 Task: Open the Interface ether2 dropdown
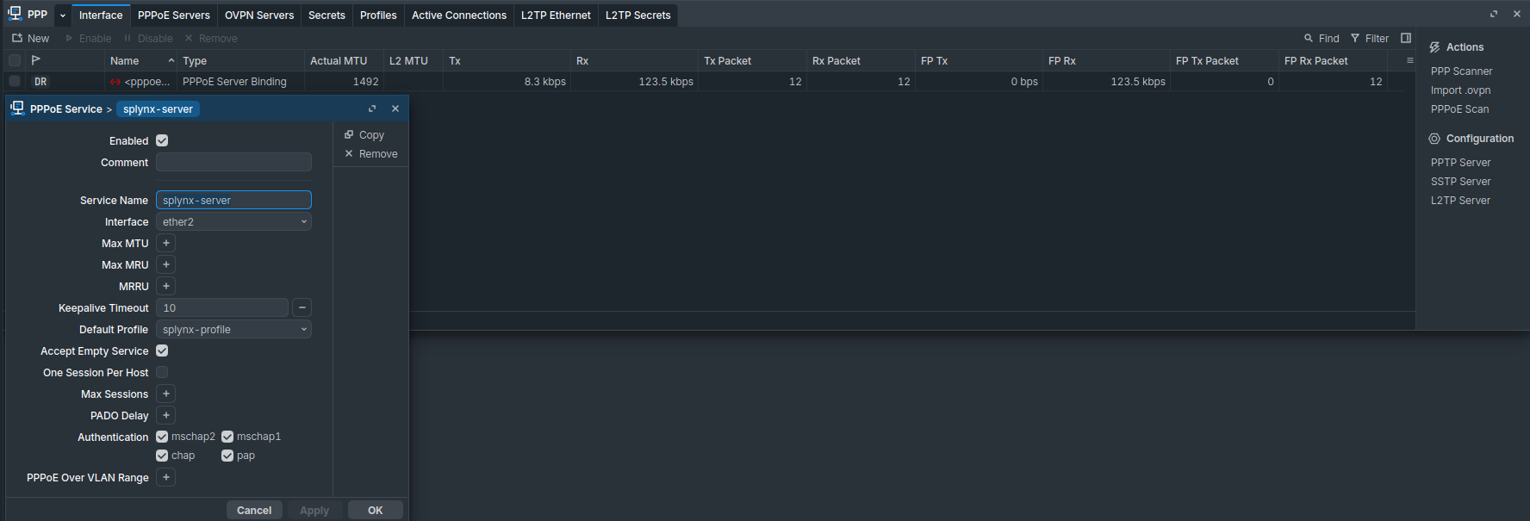233,222
